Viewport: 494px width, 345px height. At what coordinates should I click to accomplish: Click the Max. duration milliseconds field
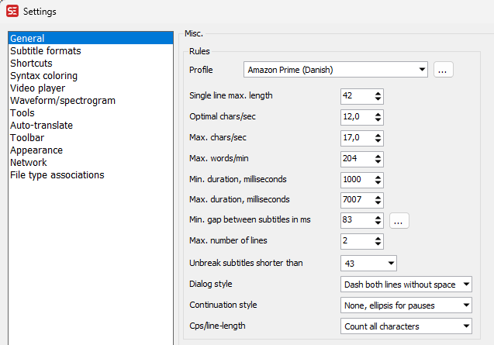(x=357, y=200)
